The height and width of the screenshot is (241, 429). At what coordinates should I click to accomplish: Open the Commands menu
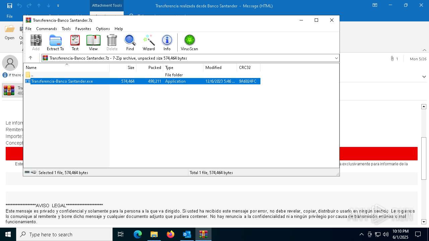[x=47, y=29]
